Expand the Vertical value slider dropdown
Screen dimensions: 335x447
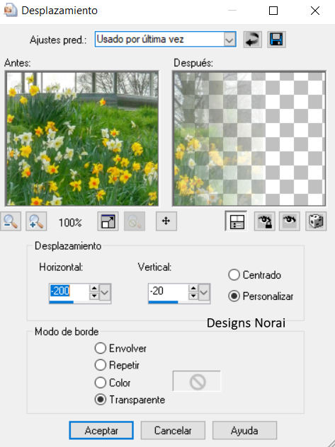coord(204,292)
